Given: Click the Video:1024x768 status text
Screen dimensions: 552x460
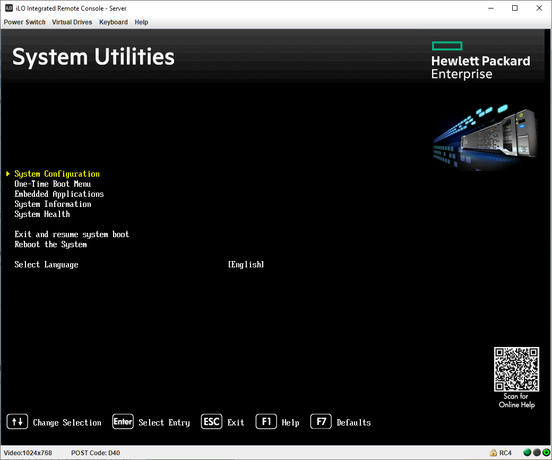Looking at the screenshot, I should pyautogui.click(x=28, y=453).
